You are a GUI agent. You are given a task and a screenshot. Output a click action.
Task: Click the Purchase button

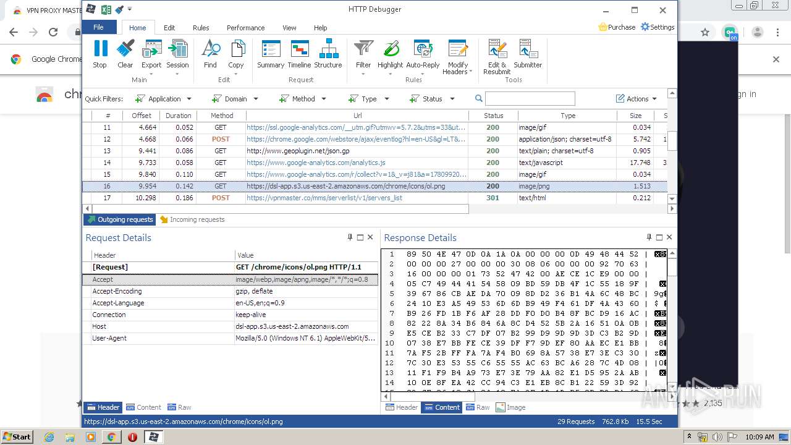[x=617, y=27]
